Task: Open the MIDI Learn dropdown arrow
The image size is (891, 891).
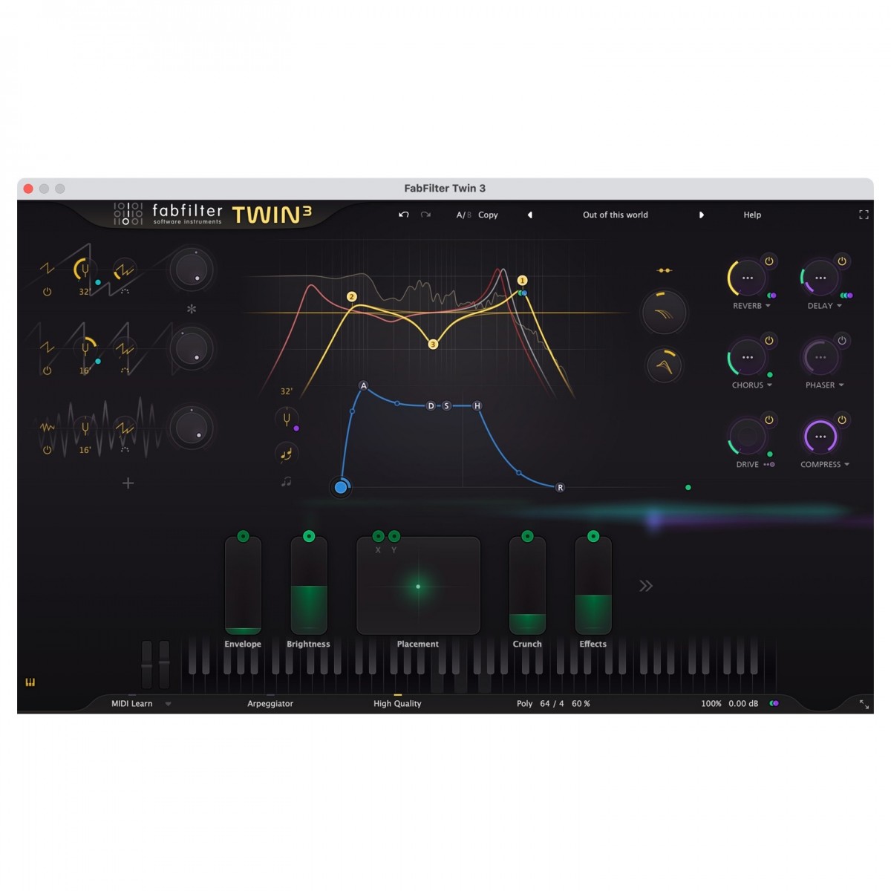Action: [x=168, y=703]
